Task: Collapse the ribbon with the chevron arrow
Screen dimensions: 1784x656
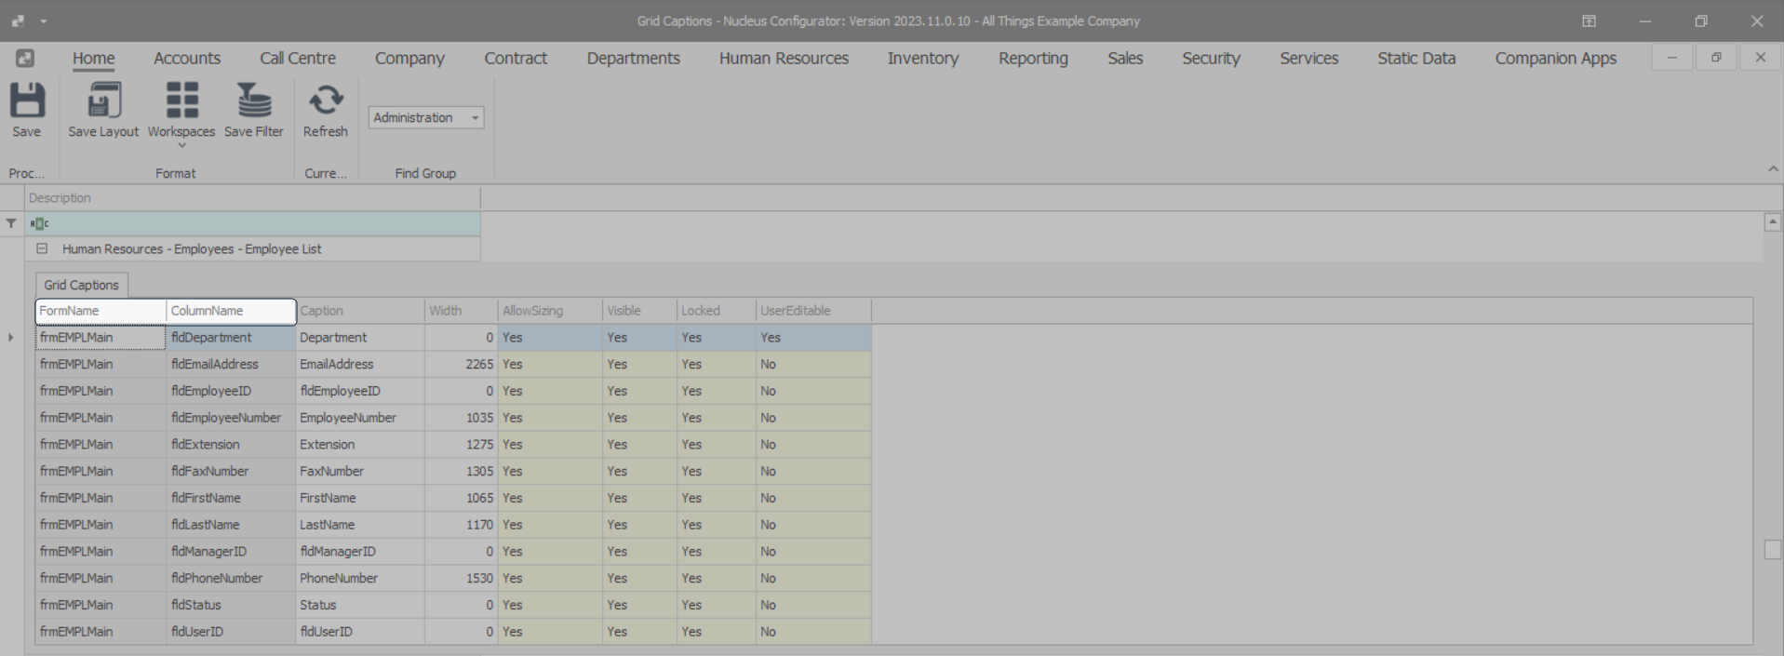Action: [x=1773, y=169]
